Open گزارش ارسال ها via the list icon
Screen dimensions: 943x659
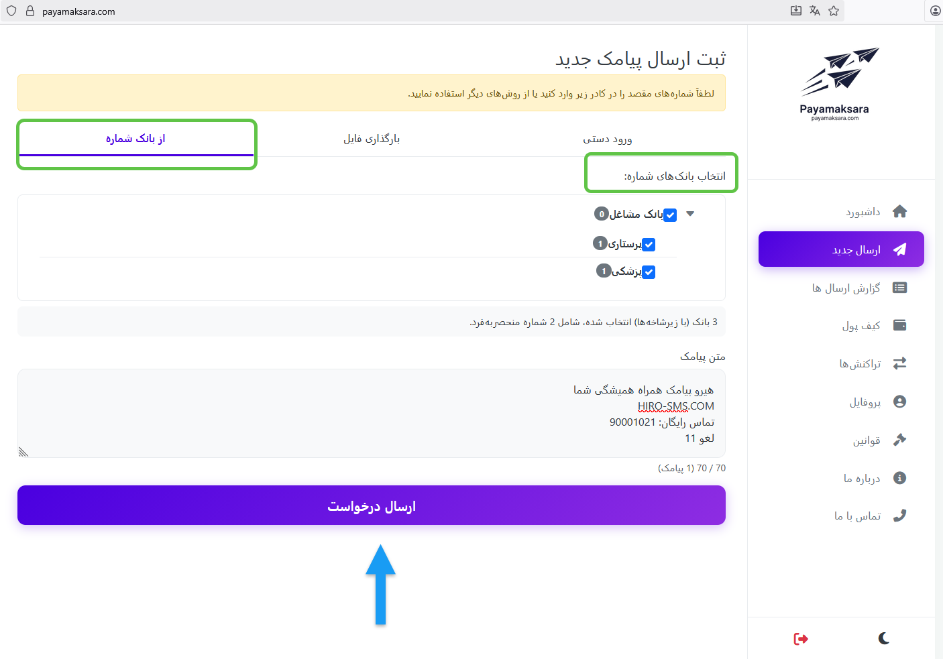[900, 287]
